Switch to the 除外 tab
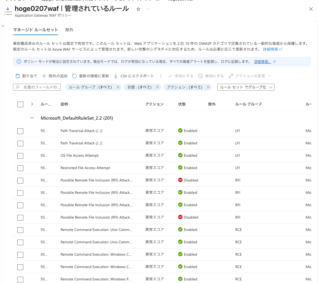Image resolution: width=318 pixels, height=283 pixels. [69, 30]
